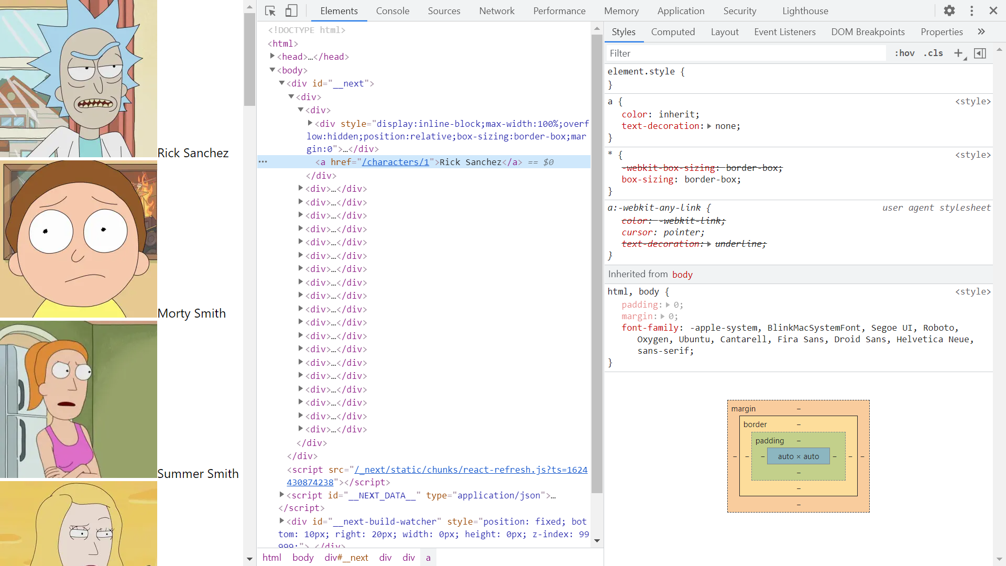Viewport: 1006px width, 566px height.
Task: Open the Computed styles tab
Action: [673, 32]
